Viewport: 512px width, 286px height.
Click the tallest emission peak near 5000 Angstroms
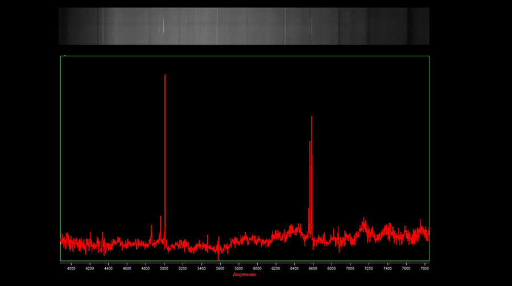tap(165, 77)
